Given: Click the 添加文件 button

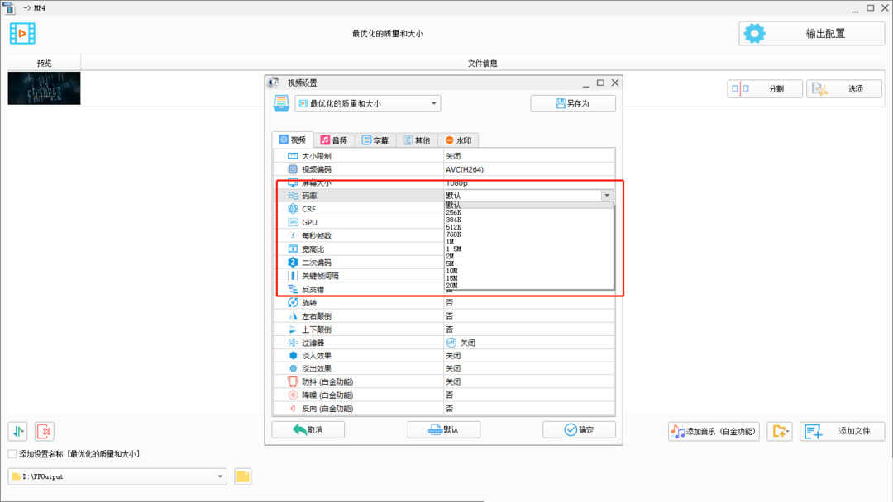Looking at the screenshot, I should tap(843, 432).
